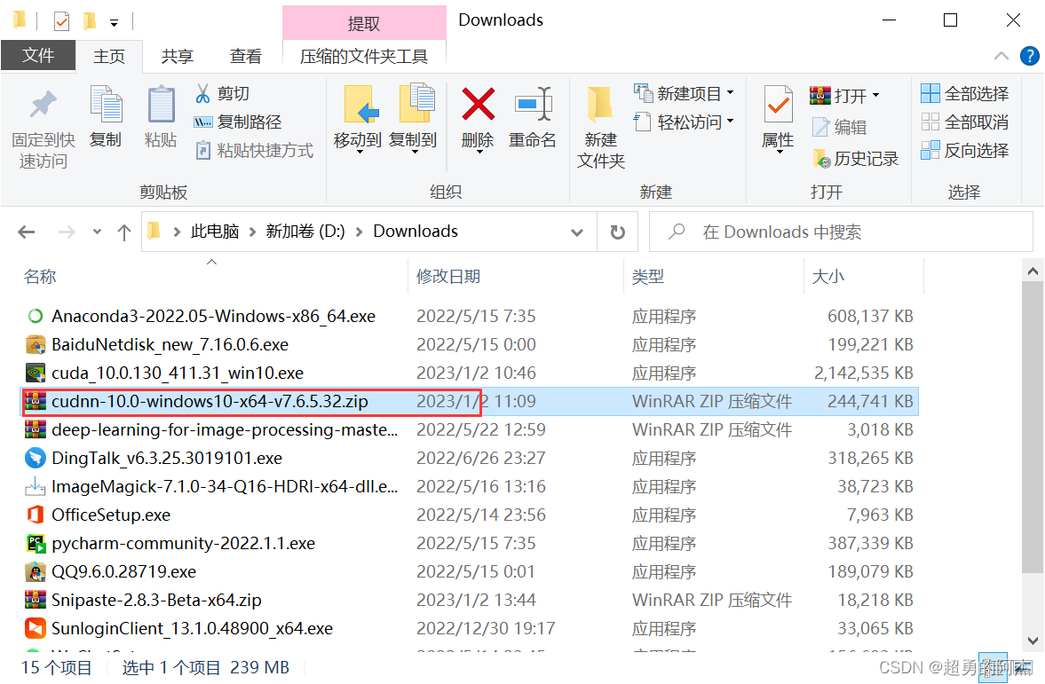Go up one folder level arrow

tap(124, 232)
